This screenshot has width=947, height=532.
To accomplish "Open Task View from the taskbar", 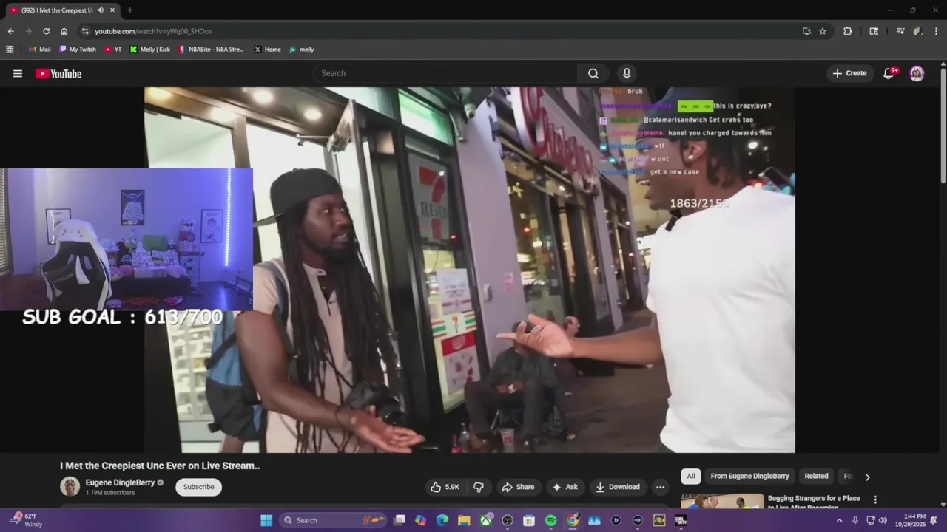I will click(x=400, y=520).
